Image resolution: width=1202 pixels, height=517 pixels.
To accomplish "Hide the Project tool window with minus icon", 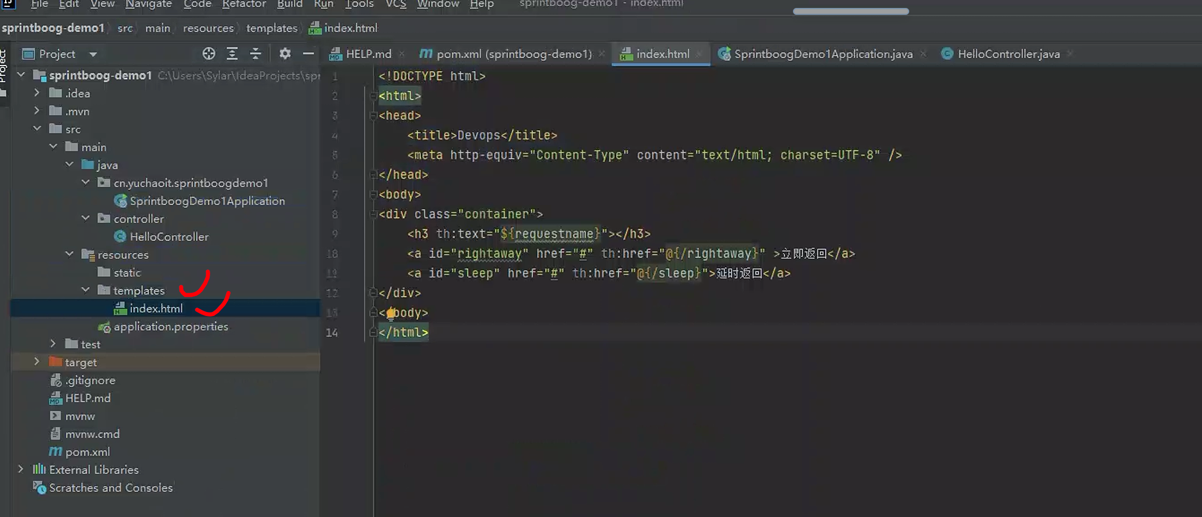I will (x=308, y=54).
